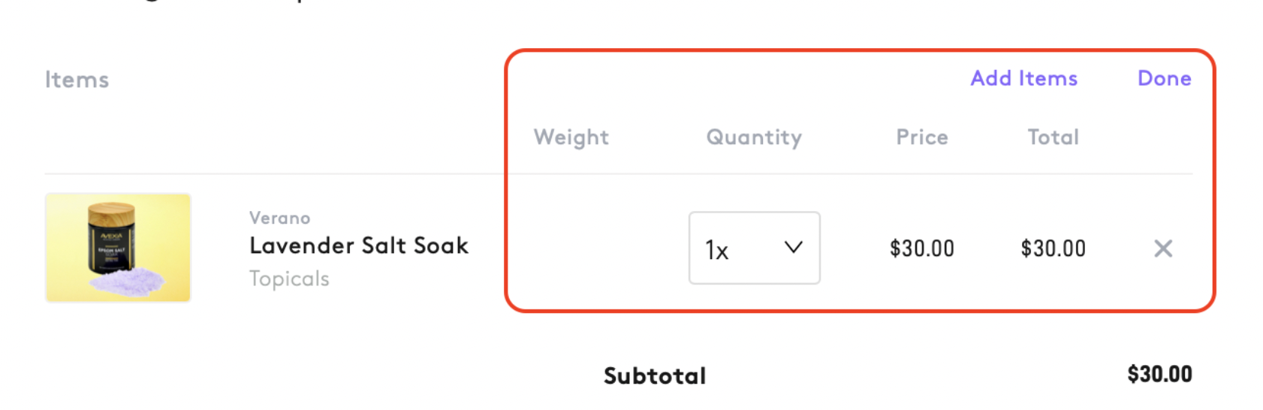Click the Subtotal label
The width and height of the screenshot is (1263, 410).
point(655,375)
